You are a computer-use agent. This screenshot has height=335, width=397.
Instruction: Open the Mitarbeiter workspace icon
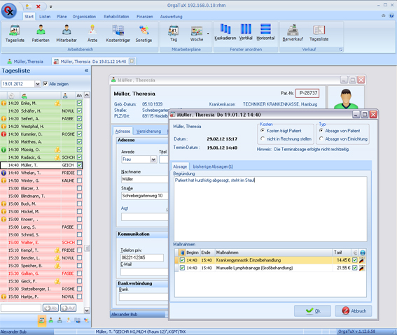tap(67, 33)
